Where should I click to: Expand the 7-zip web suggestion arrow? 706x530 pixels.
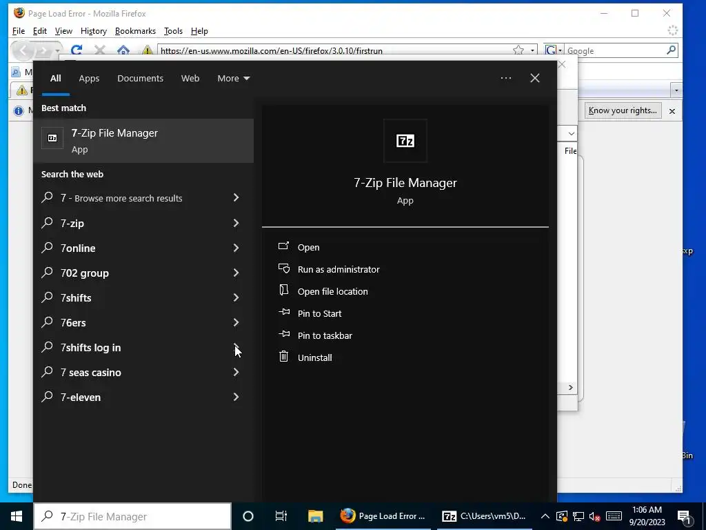tap(236, 223)
